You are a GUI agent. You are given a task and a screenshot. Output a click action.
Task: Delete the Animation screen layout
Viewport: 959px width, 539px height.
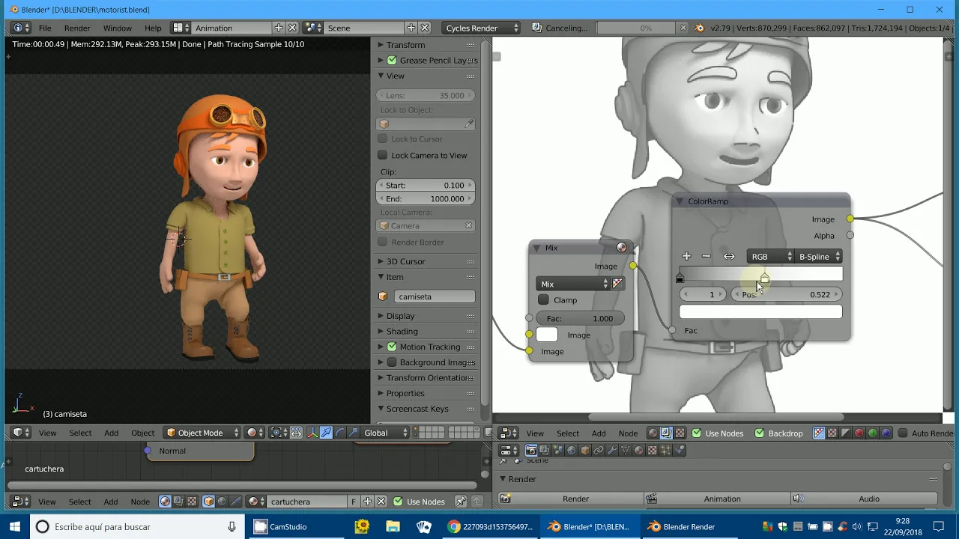[x=292, y=28]
